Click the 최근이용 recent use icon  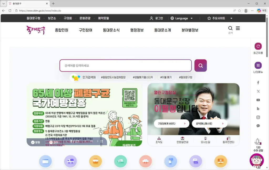point(258,46)
